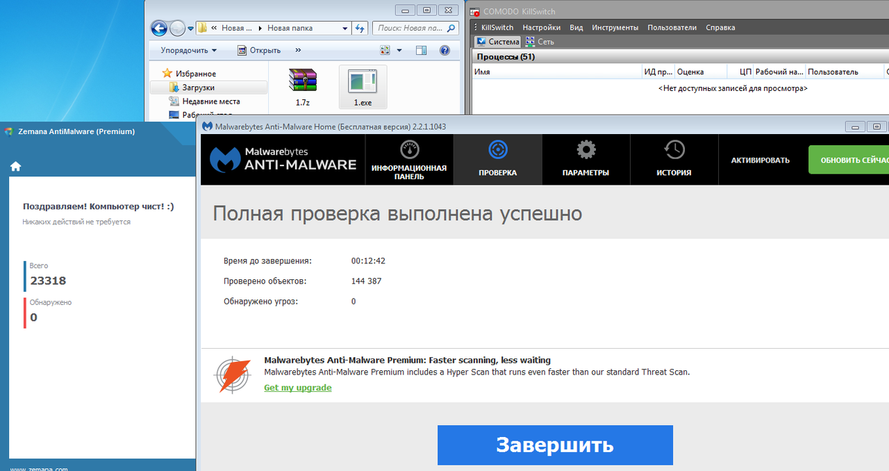Open the Настройки menu in KillSwitch

tap(542, 28)
